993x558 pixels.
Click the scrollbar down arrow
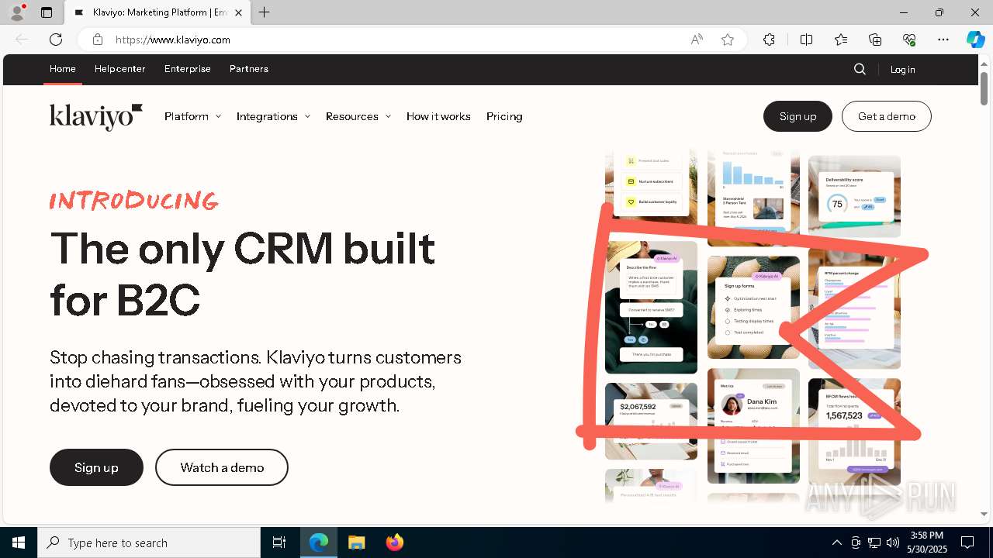(x=984, y=514)
